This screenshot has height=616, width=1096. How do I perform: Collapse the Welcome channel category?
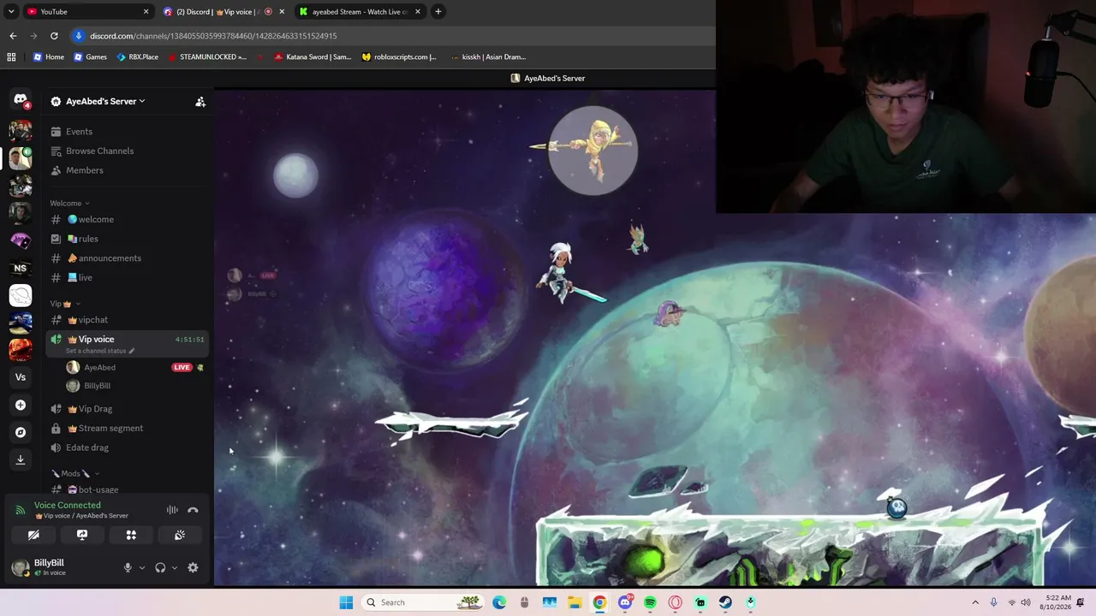point(69,203)
